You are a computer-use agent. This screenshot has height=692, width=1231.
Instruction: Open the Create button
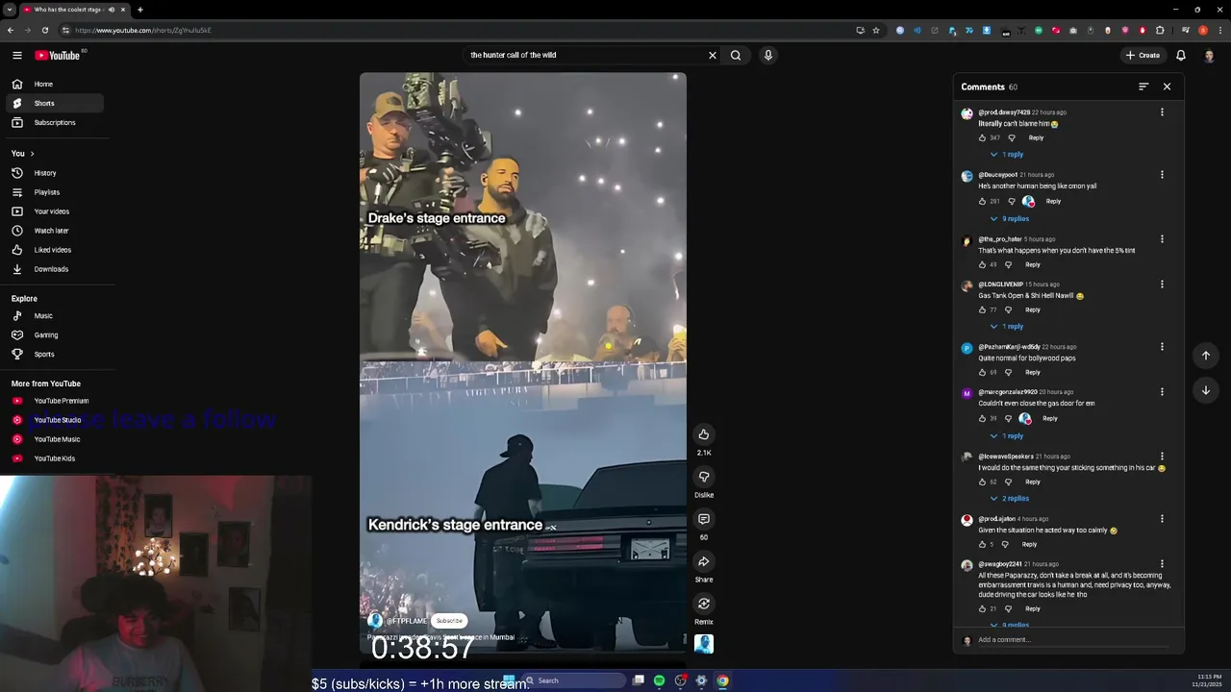(x=1143, y=55)
